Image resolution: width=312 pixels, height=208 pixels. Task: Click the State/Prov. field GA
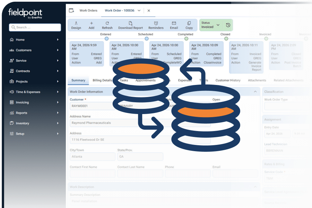tap(140, 157)
